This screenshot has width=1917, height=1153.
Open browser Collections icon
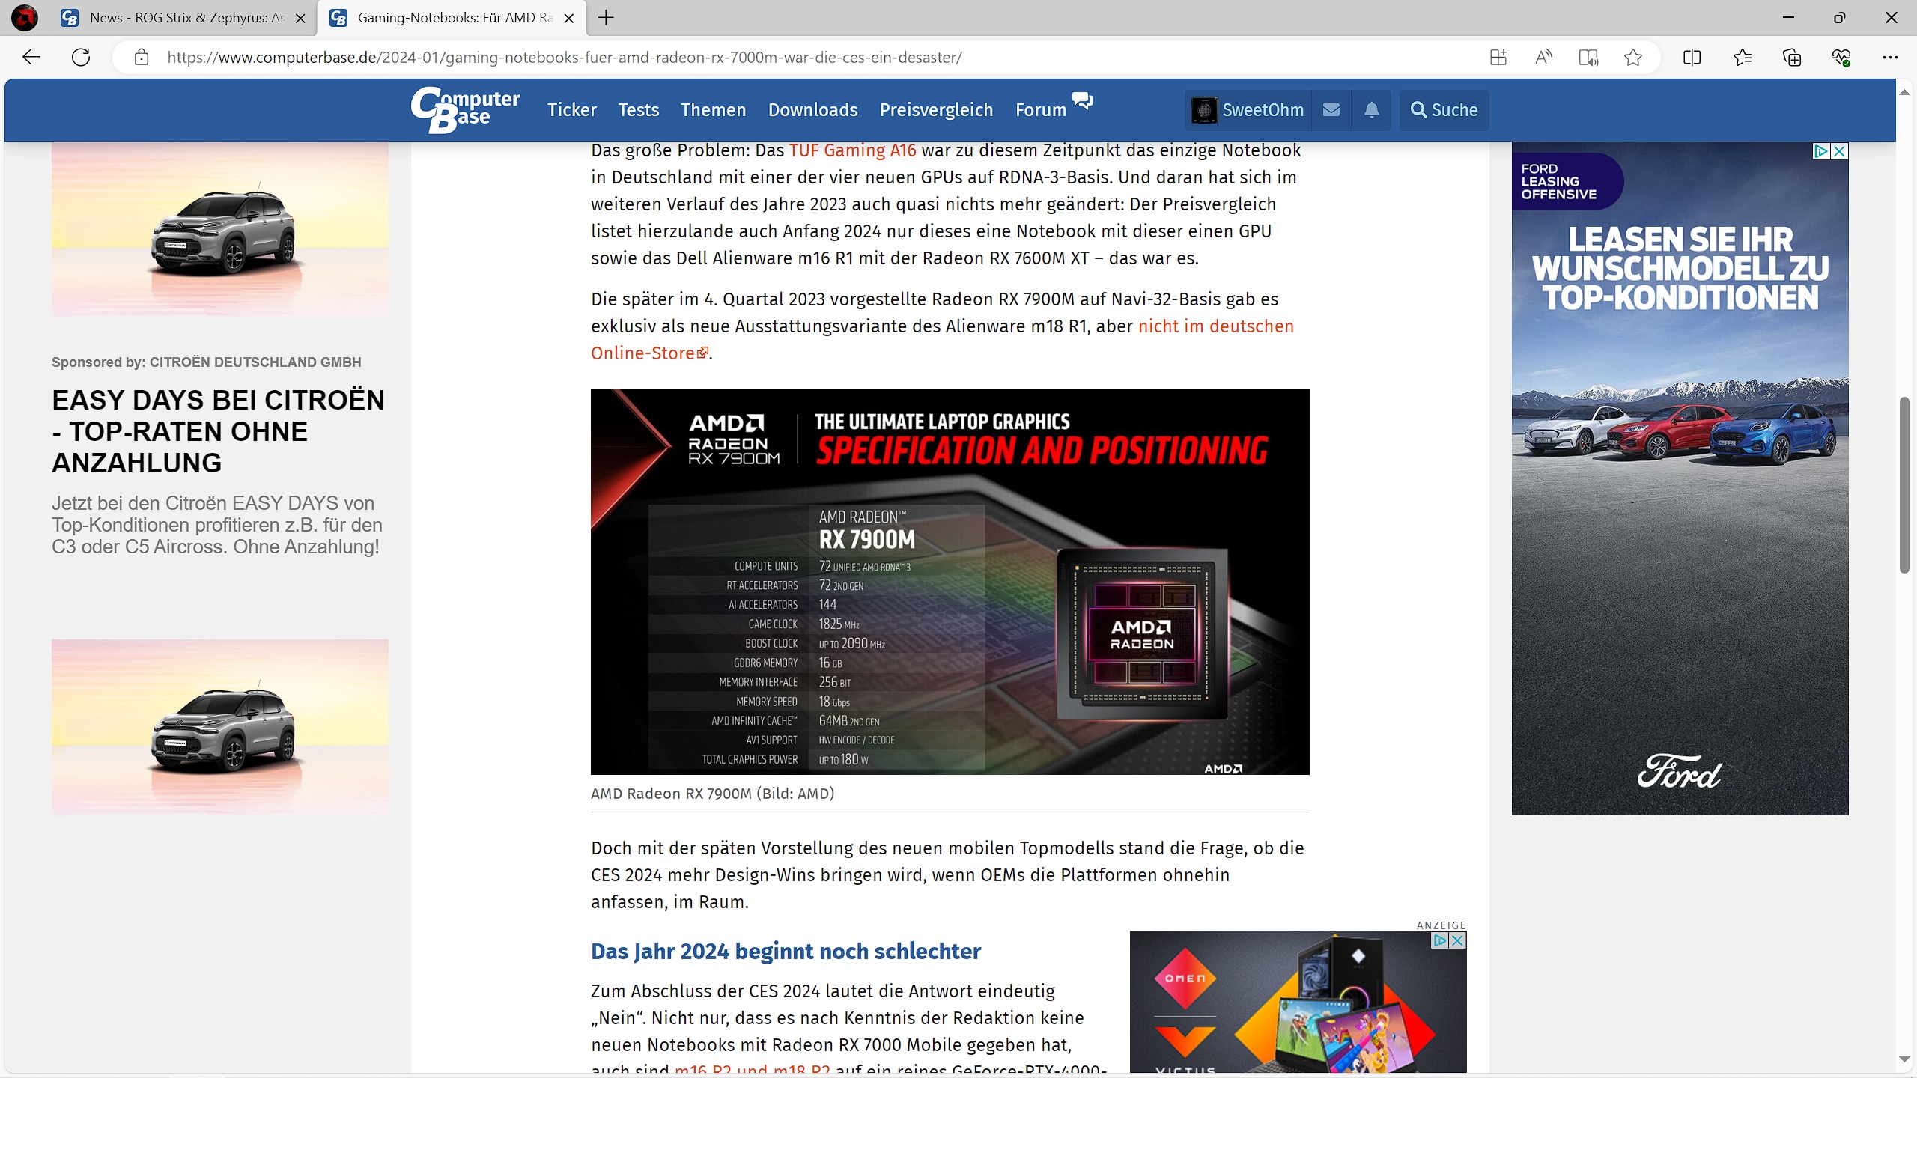pyautogui.click(x=1791, y=57)
